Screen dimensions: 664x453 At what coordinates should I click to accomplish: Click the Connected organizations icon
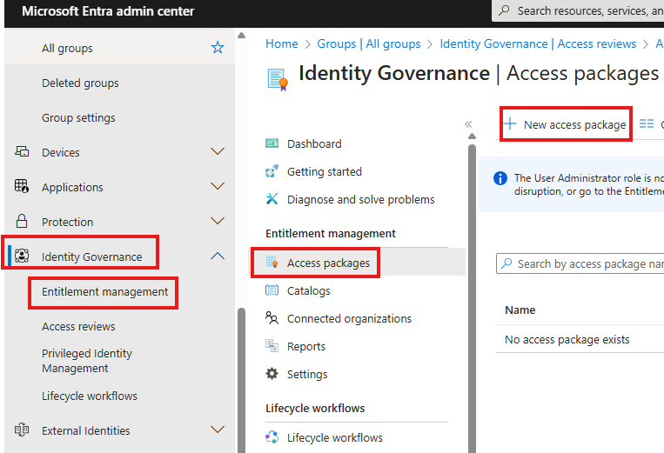tap(272, 318)
